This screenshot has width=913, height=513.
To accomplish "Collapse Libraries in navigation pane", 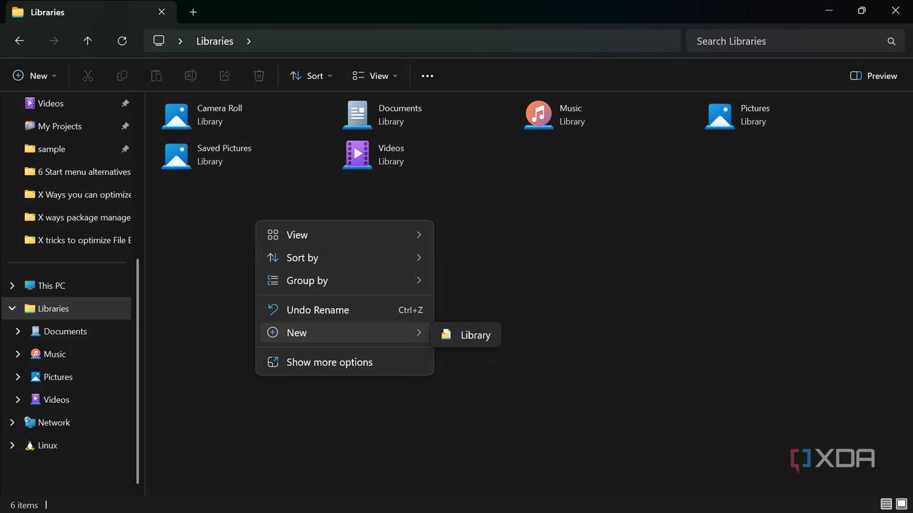I will tap(12, 308).
